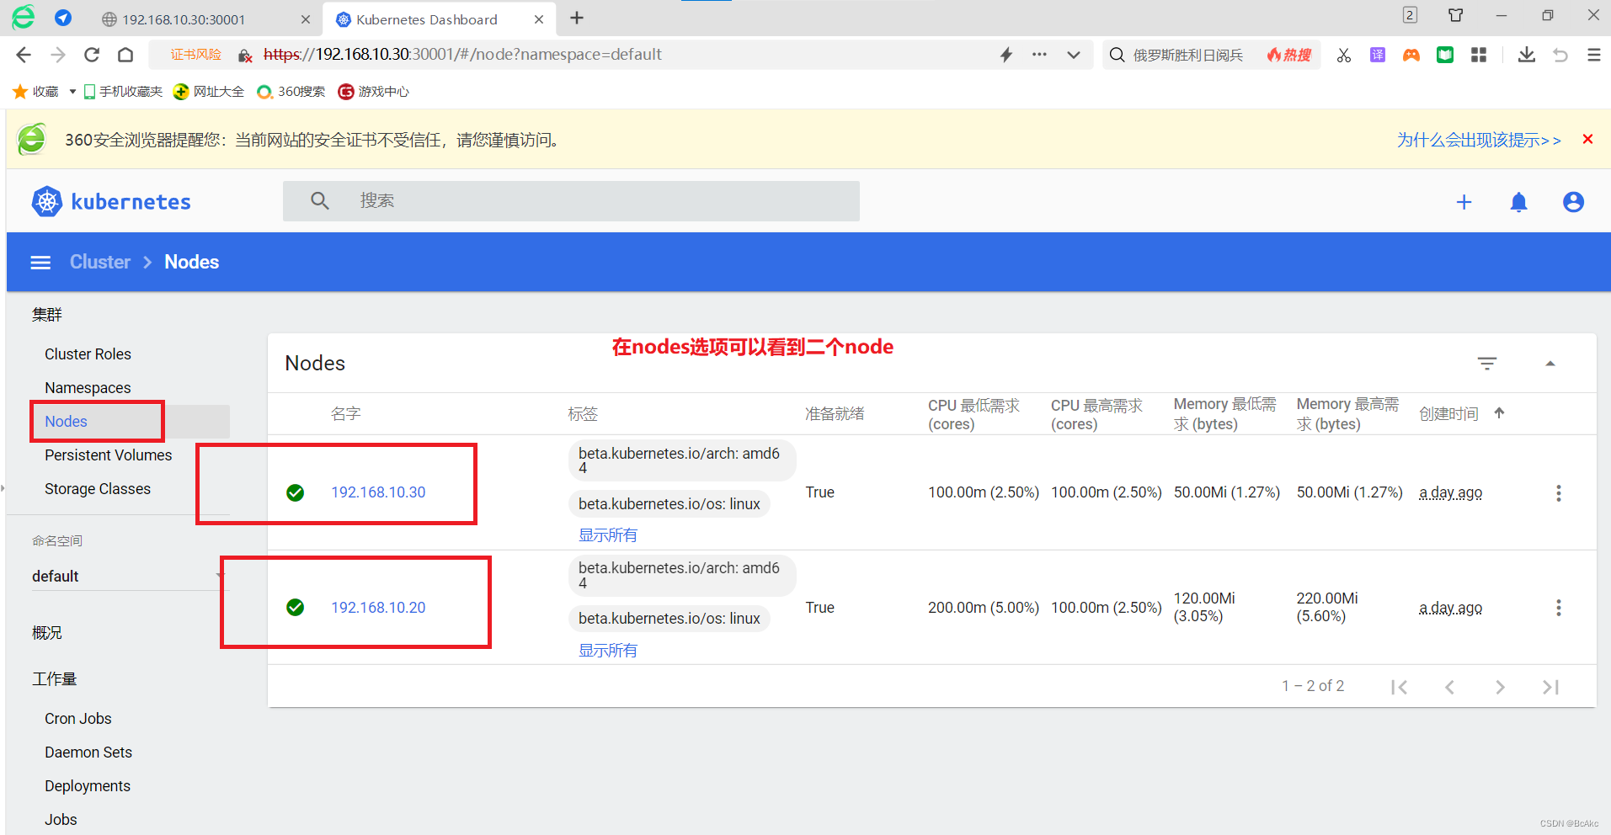This screenshot has width=1611, height=835.
Task: Open the extensions grid icon
Action: point(1479,55)
